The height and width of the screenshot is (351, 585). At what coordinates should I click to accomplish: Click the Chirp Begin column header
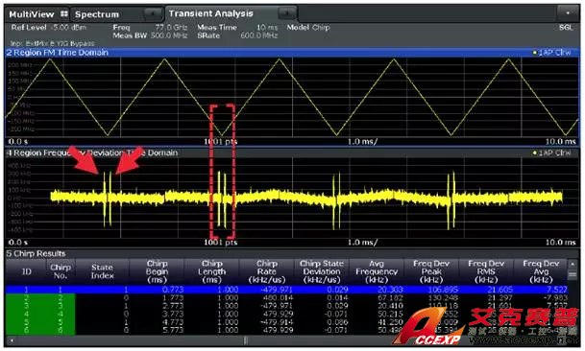(x=158, y=271)
